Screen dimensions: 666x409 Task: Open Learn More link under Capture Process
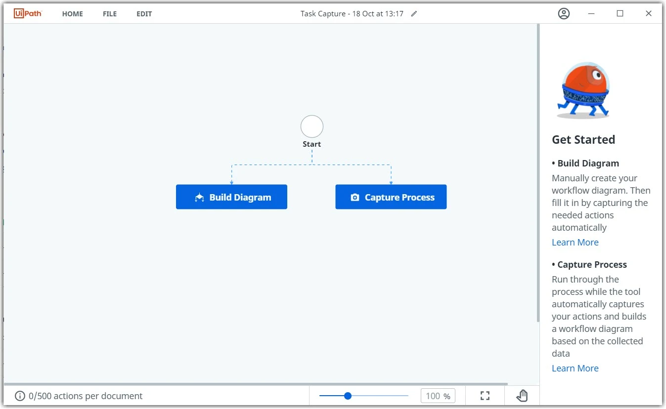(575, 368)
